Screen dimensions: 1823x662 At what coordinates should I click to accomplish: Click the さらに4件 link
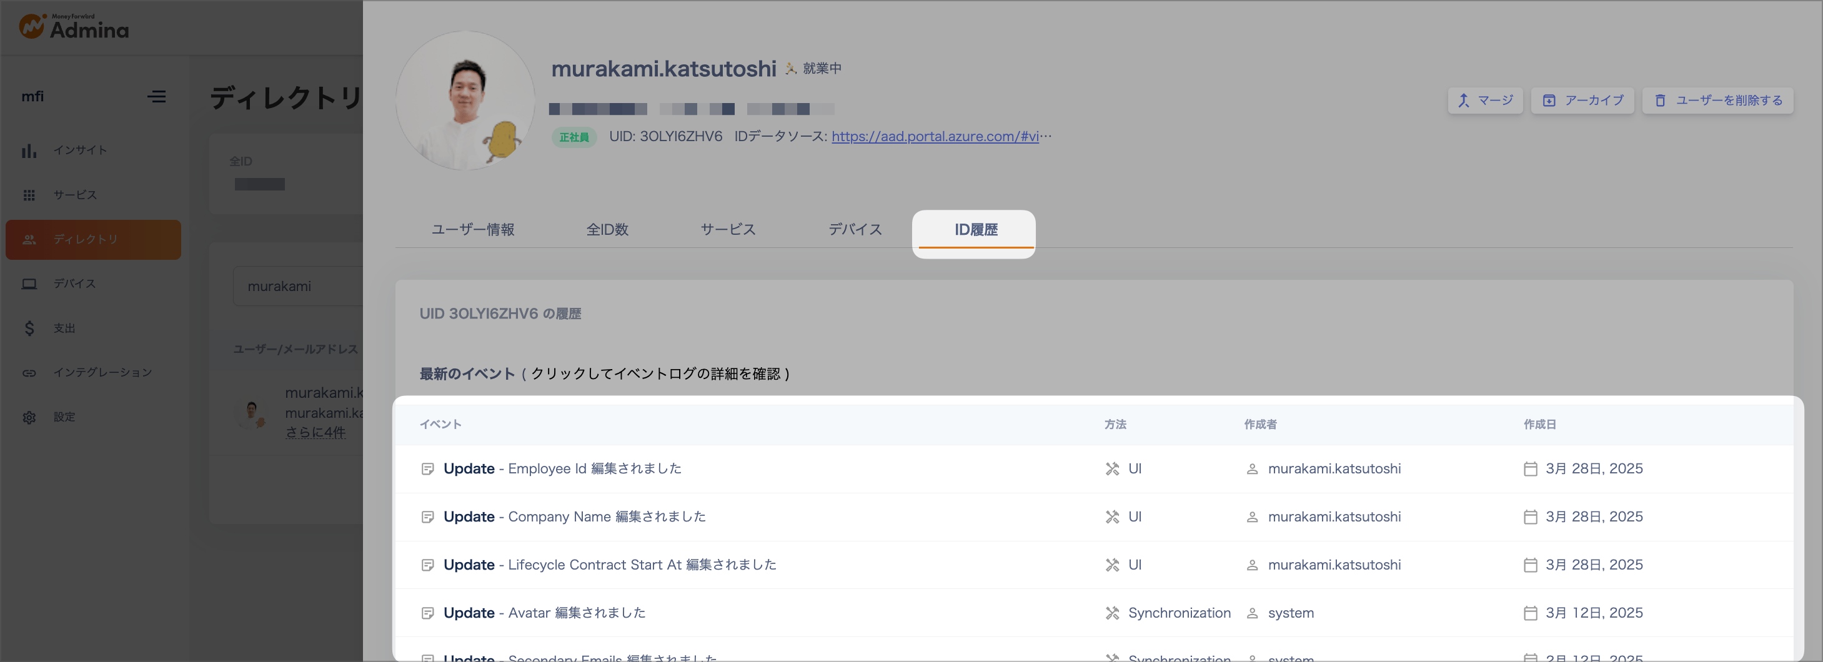(315, 432)
